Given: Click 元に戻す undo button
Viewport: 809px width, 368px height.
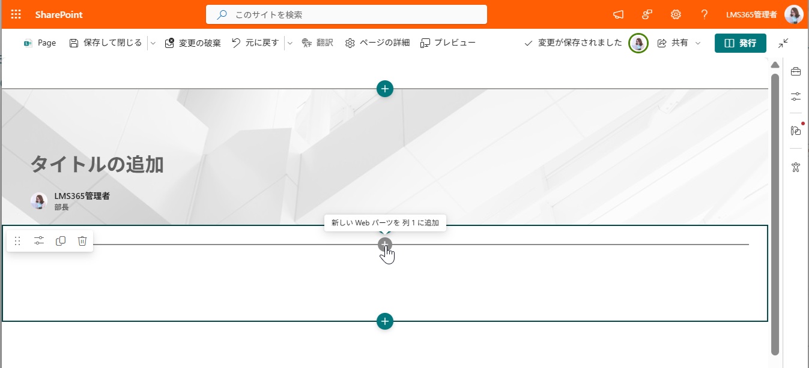Looking at the screenshot, I should click(255, 43).
